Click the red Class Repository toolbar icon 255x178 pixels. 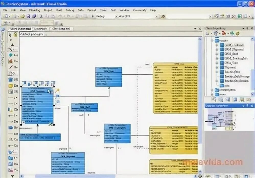point(224,33)
